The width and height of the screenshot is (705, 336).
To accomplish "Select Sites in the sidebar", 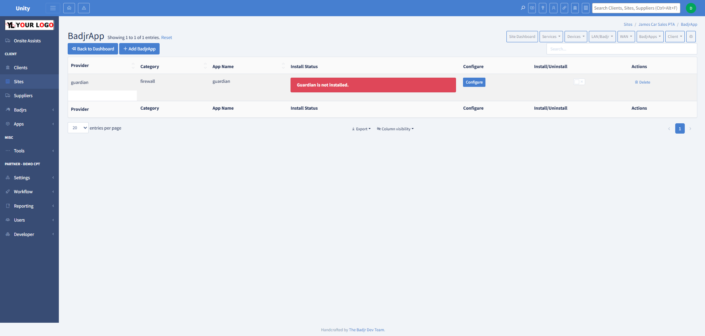I will 29,82.
